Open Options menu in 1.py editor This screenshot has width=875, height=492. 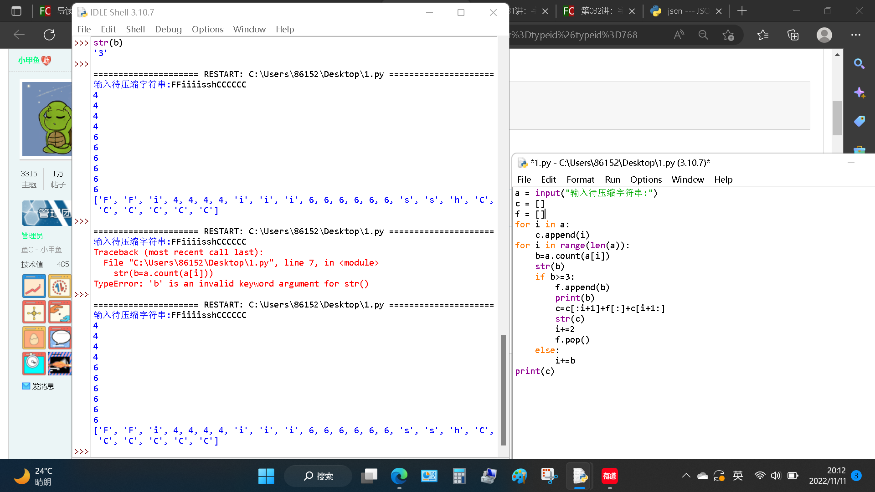coord(646,179)
